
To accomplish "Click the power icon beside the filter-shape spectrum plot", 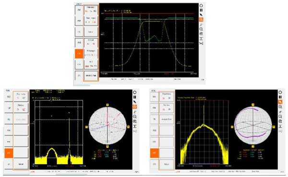I will (x=201, y=6).
